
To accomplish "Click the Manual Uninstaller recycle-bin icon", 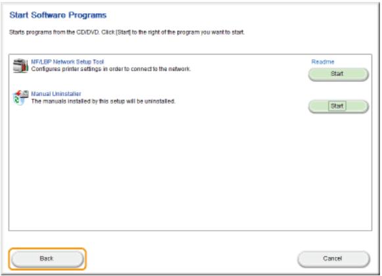I will pos(20,97).
